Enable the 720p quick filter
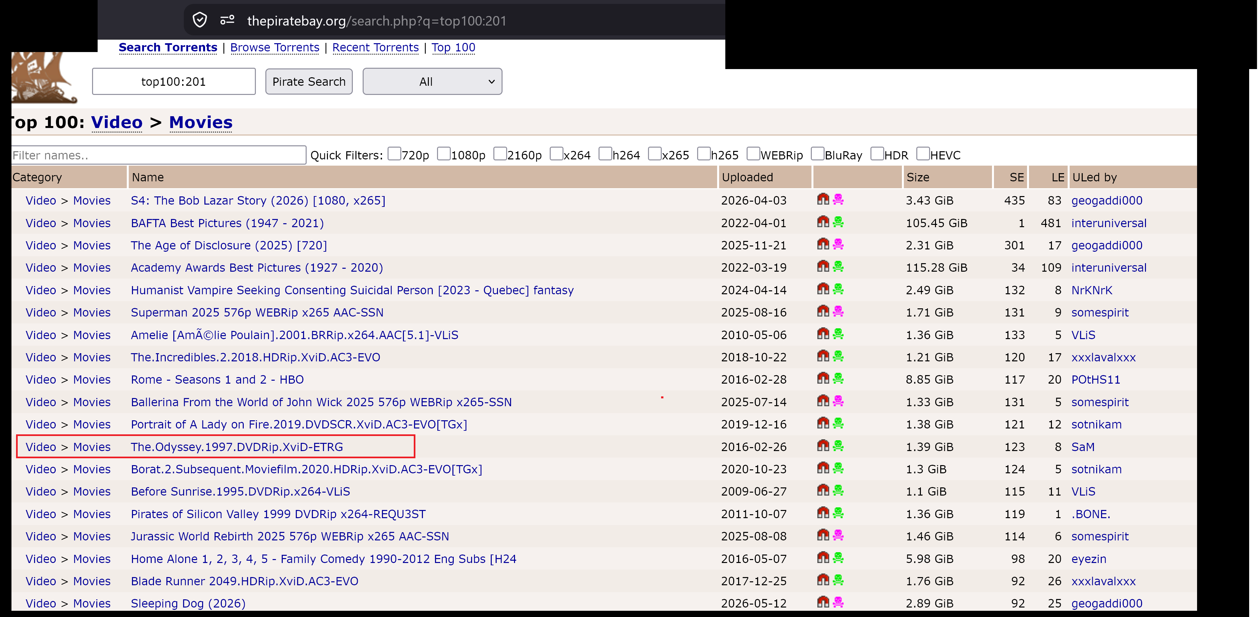Image resolution: width=1258 pixels, height=617 pixels. [x=394, y=154]
